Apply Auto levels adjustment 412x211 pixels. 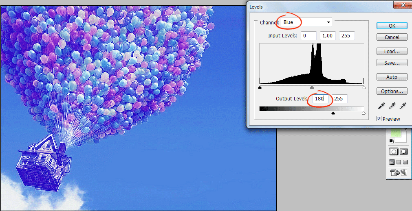coord(392,77)
